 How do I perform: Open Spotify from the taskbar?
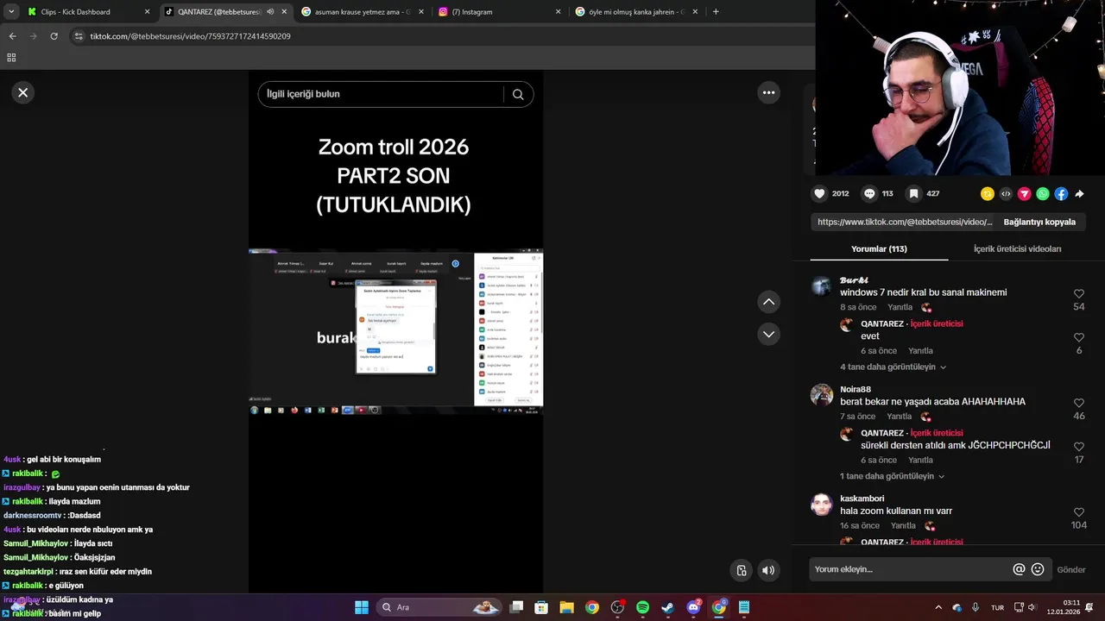[x=642, y=607]
